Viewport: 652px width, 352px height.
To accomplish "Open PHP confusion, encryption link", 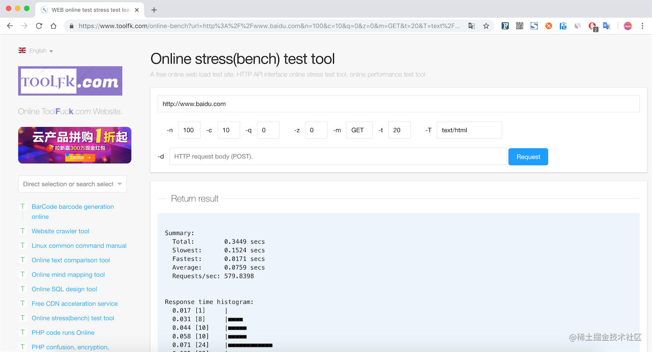I will tap(70, 347).
